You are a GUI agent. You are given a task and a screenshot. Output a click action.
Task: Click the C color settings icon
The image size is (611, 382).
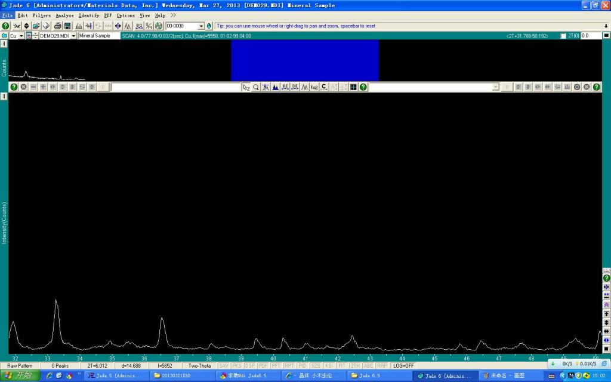(x=324, y=87)
